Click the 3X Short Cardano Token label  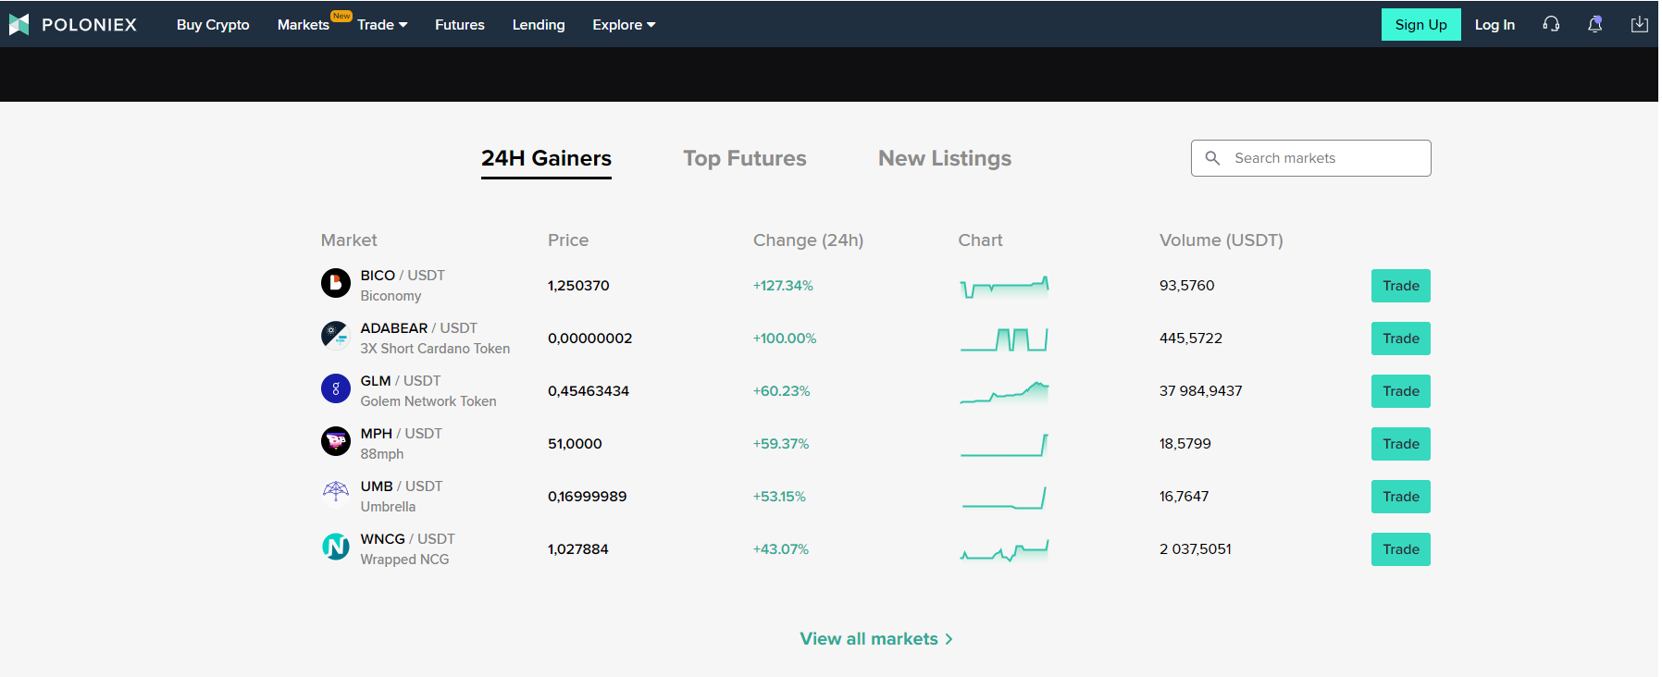tap(435, 349)
